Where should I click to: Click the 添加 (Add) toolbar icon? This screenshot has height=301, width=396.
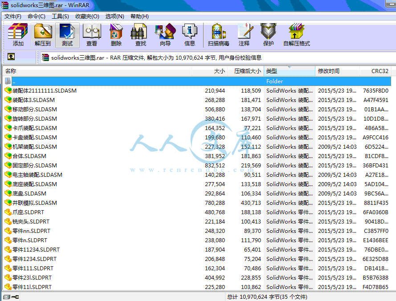(x=18, y=31)
